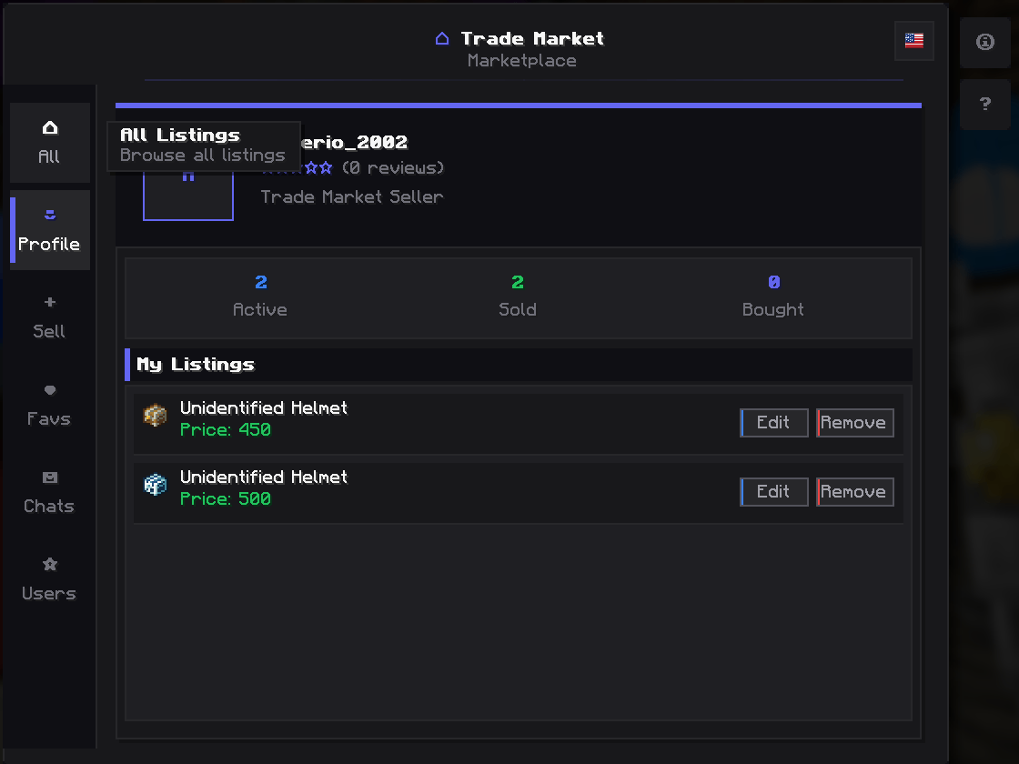Open Favs via the heart icon

pyautogui.click(x=50, y=390)
